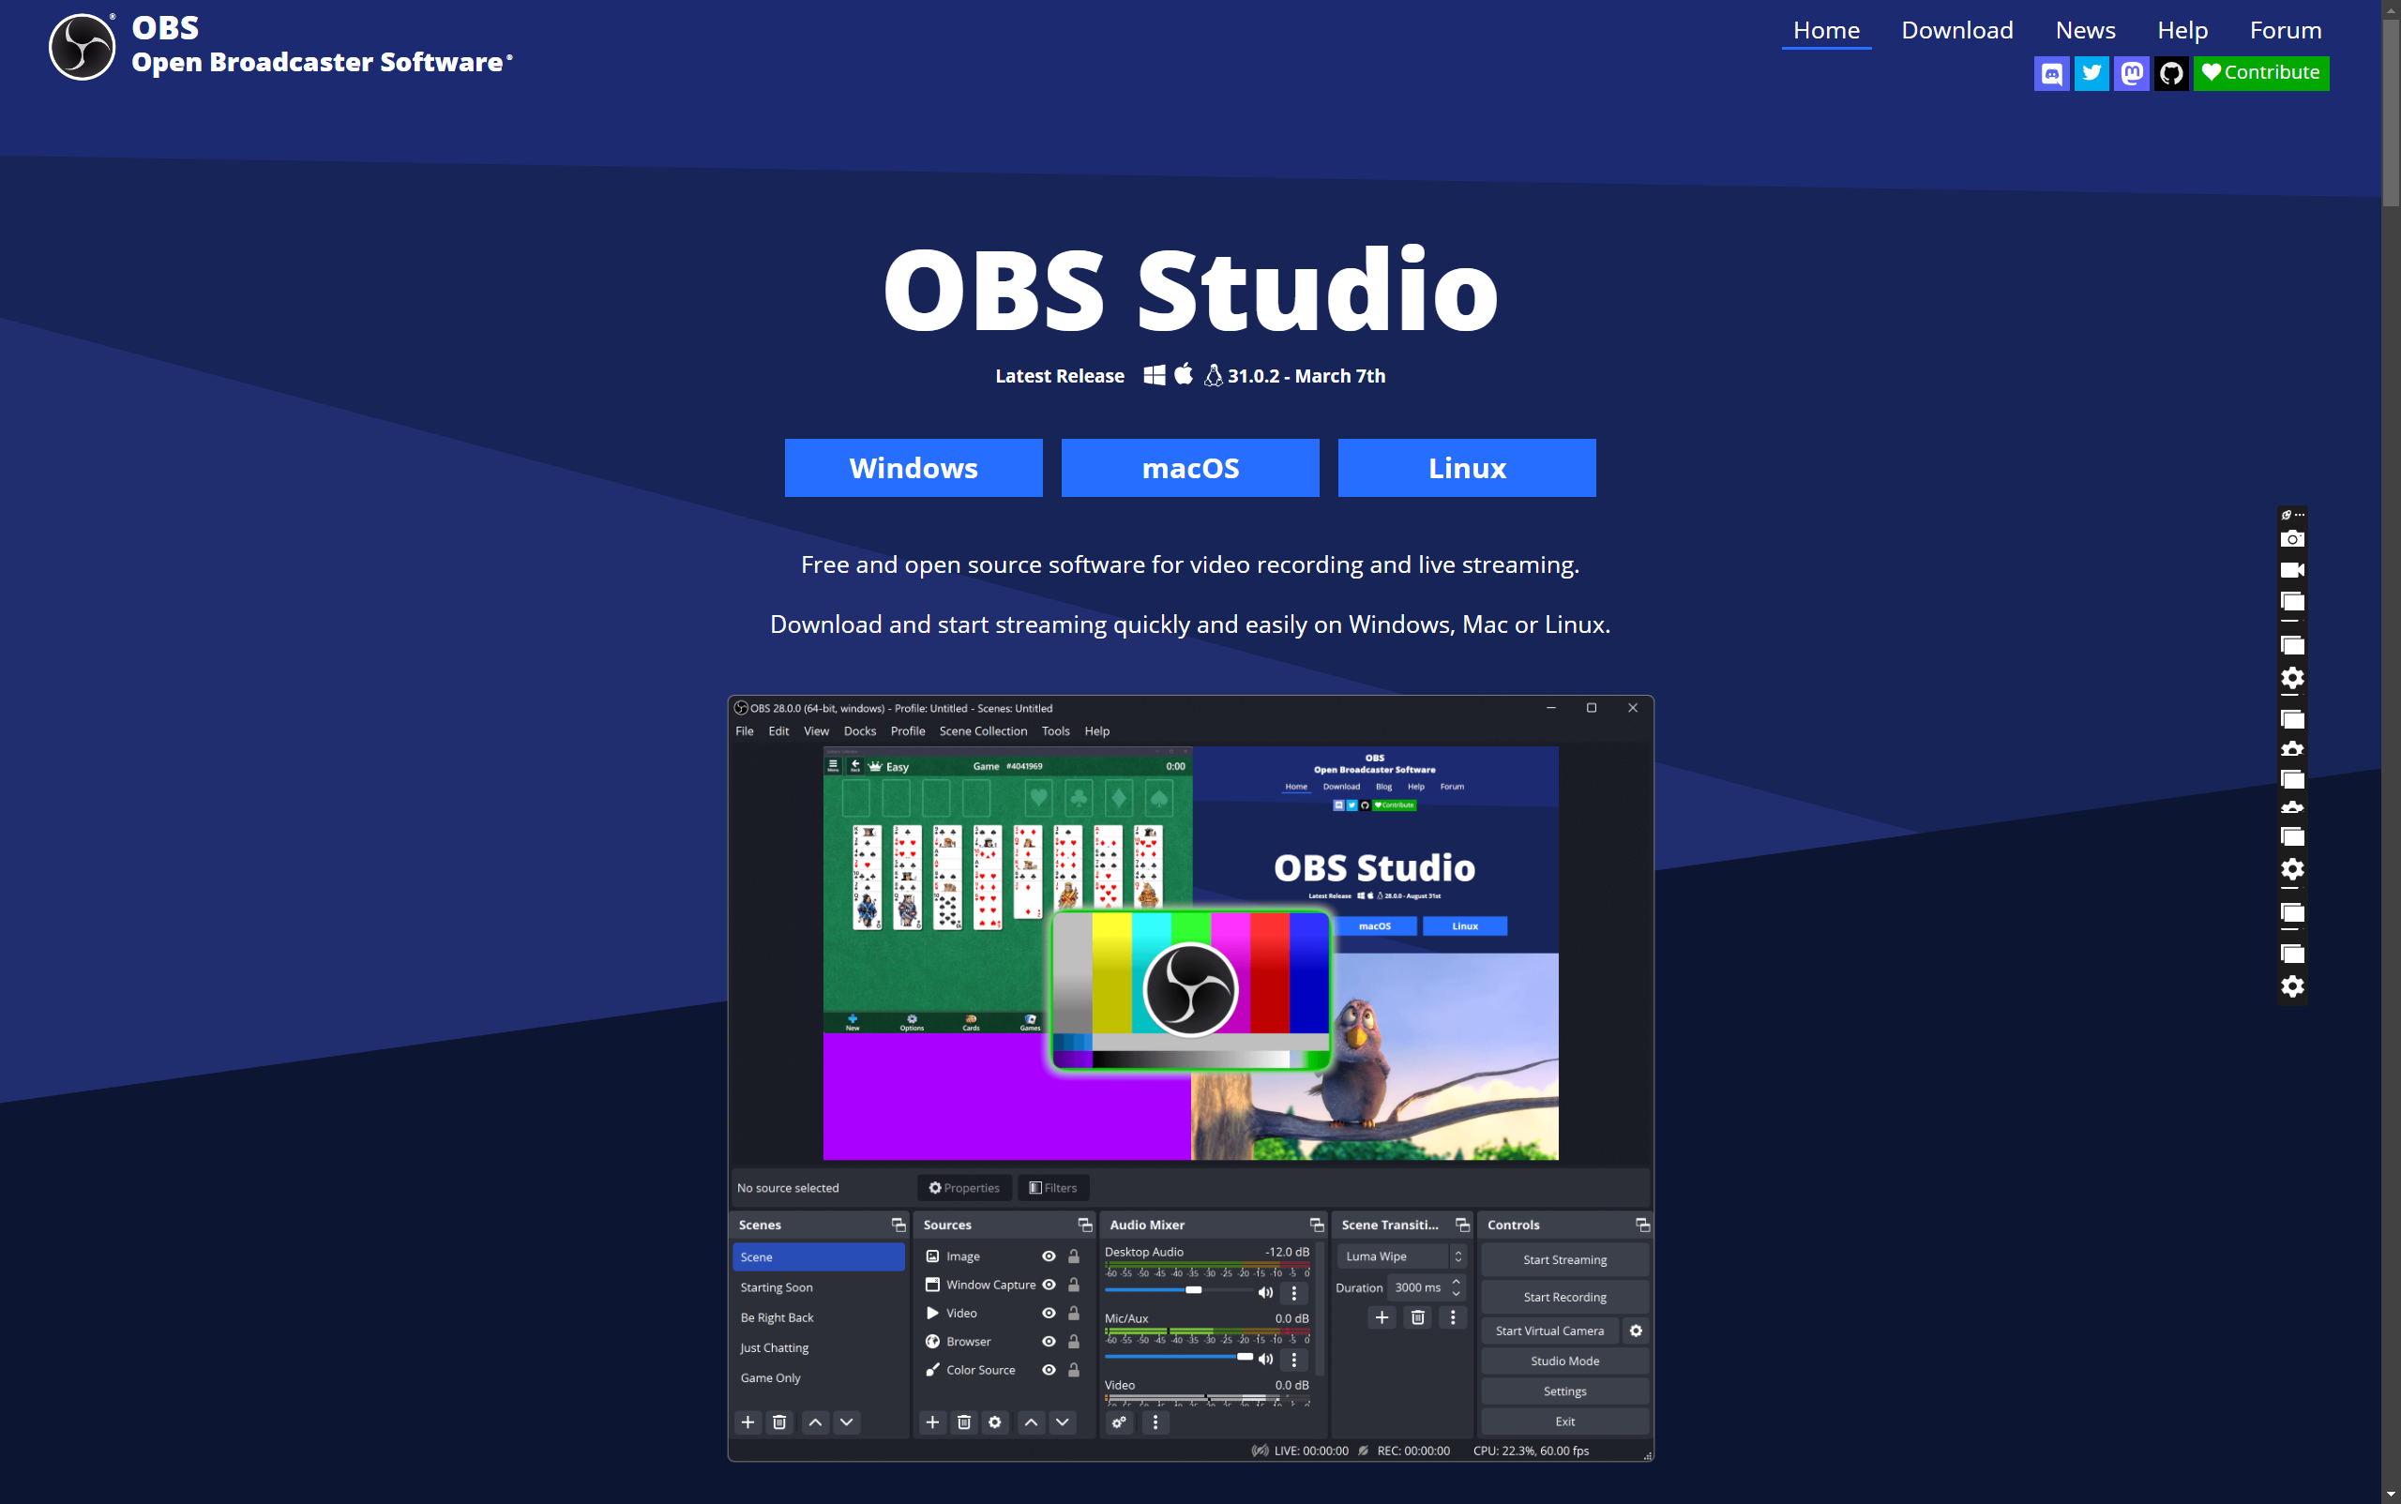Click the GitHub icon near Contribute
The width and height of the screenshot is (2401, 1504).
[x=2171, y=72]
